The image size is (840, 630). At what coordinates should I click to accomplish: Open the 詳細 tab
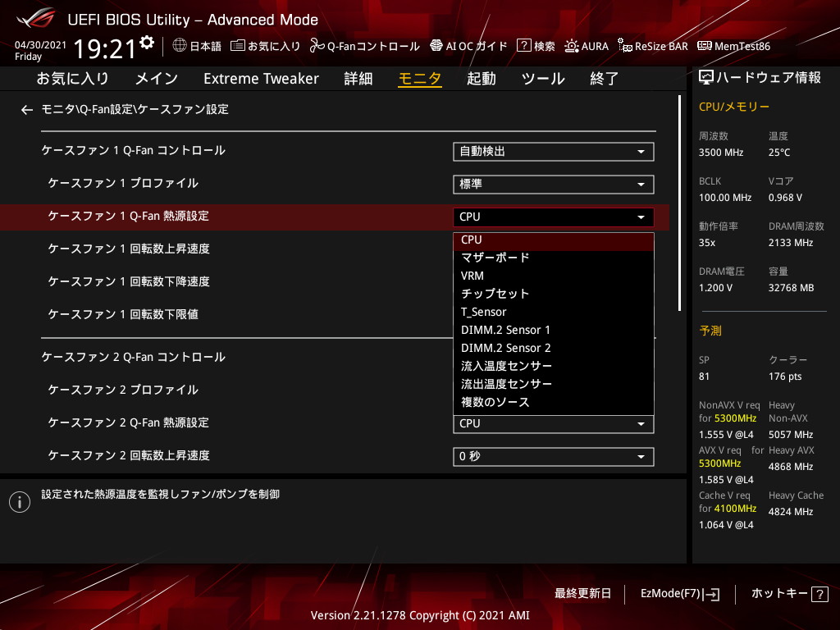(358, 79)
